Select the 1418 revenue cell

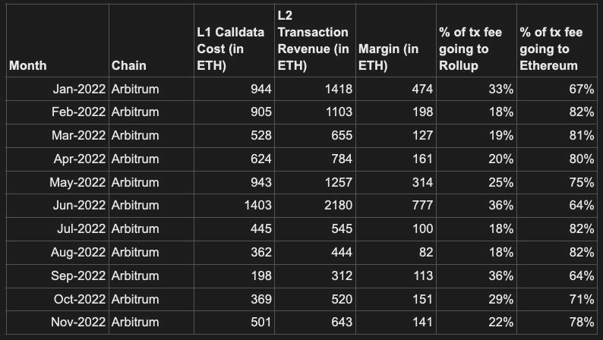click(336, 89)
